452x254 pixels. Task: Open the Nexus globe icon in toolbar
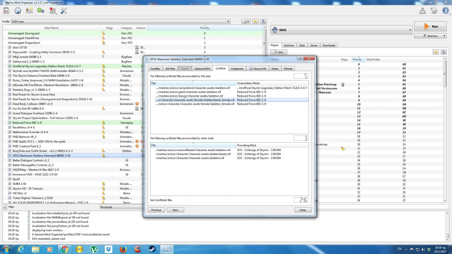(18, 11)
